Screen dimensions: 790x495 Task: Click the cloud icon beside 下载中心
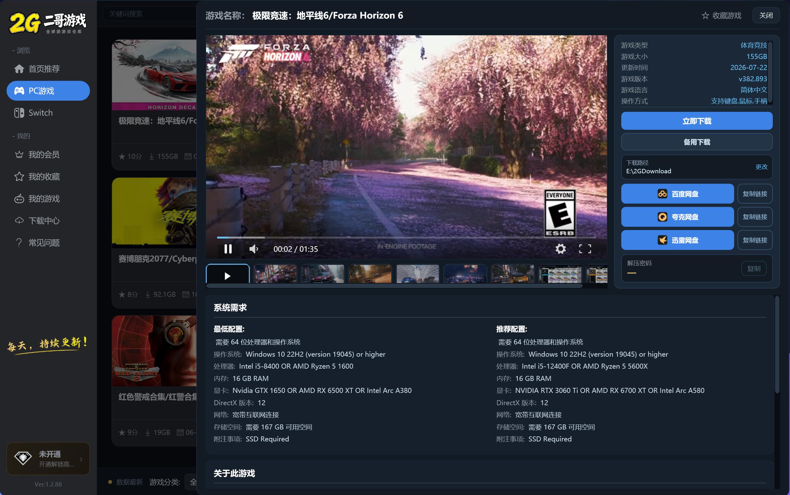click(19, 221)
